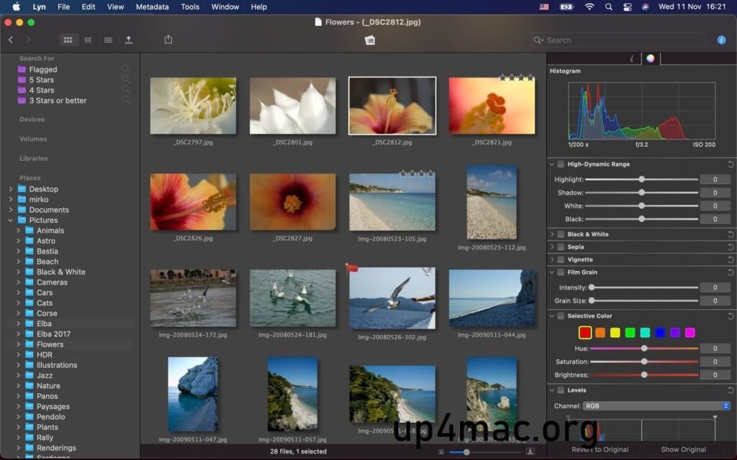Open the map places view icon
The height and width of the screenshot is (460, 737).
129,40
